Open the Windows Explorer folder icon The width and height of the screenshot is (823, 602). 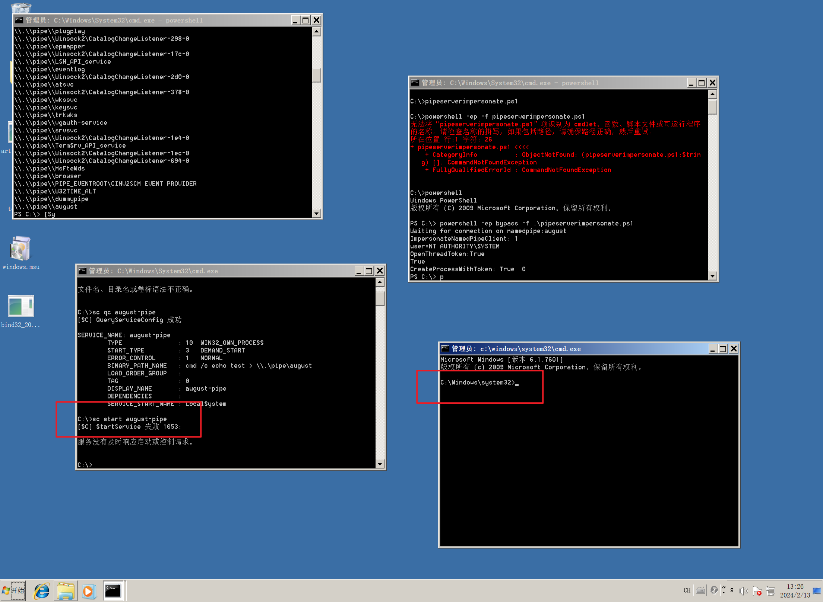[x=66, y=591]
